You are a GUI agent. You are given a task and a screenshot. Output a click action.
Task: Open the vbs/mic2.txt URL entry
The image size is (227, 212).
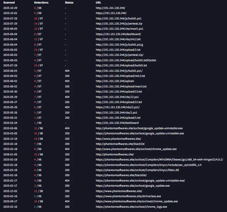point(118,39)
